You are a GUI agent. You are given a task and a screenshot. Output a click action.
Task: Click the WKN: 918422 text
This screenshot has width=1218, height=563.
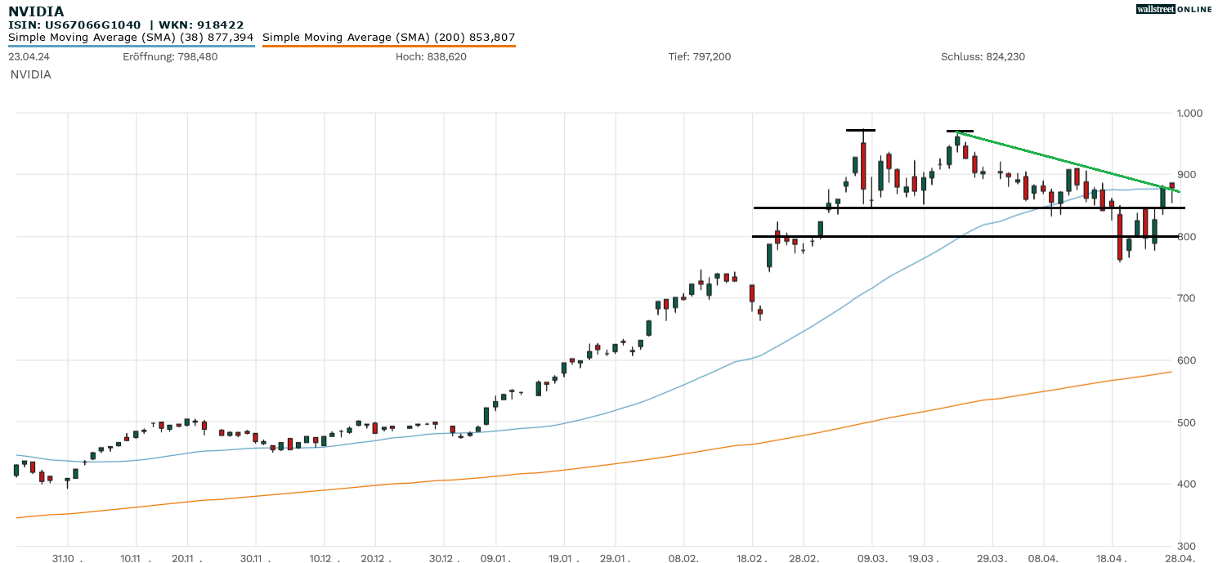[x=199, y=25]
